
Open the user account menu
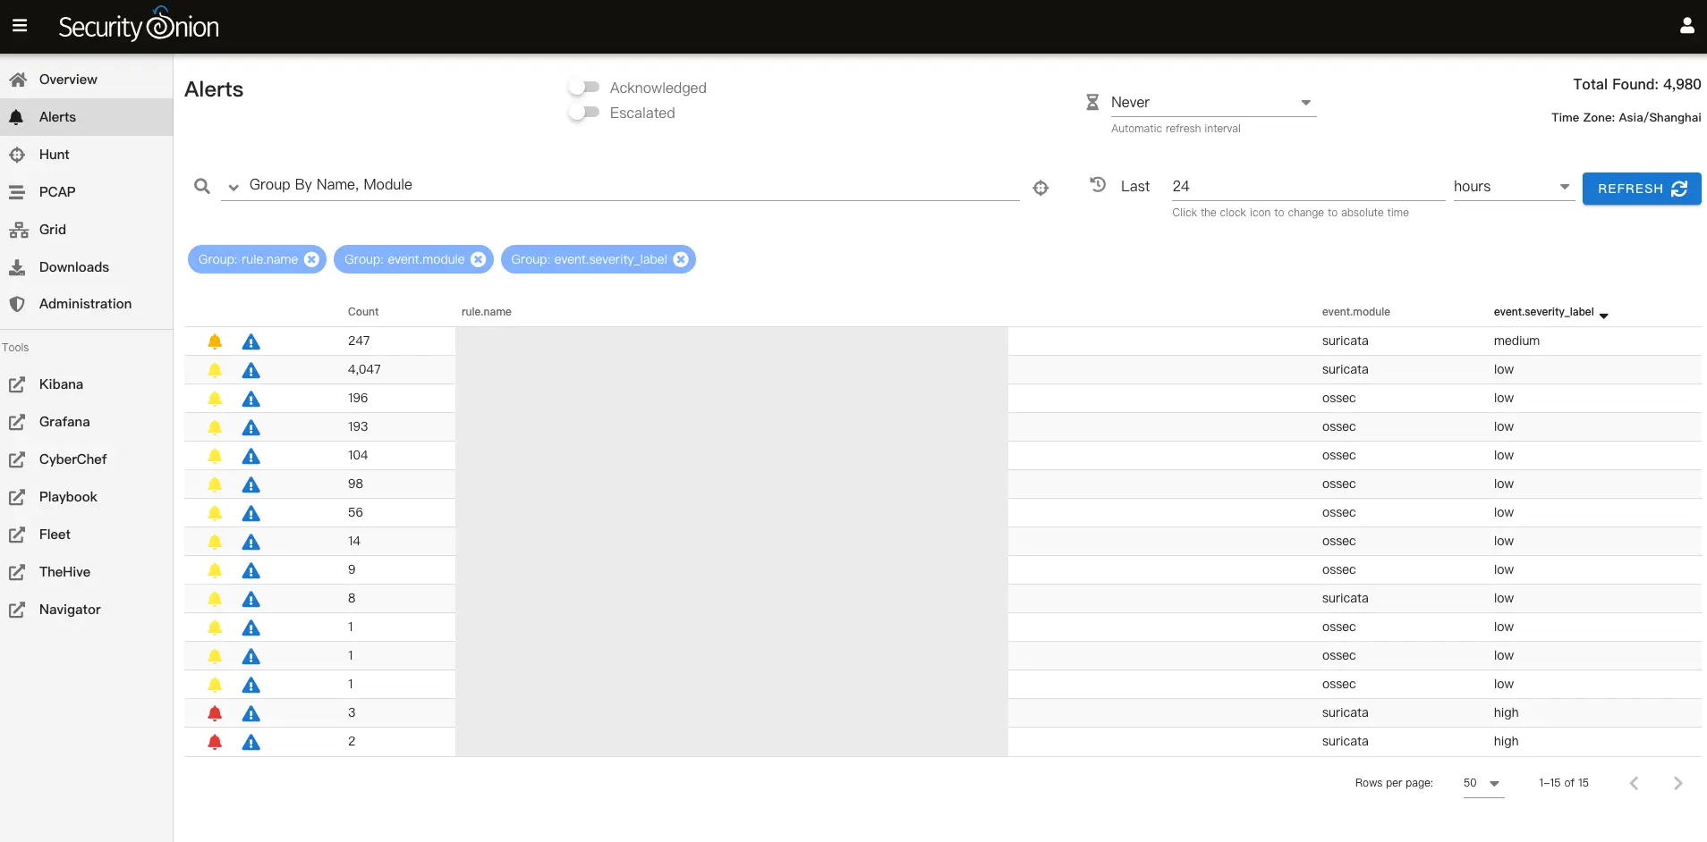pyautogui.click(x=1686, y=26)
